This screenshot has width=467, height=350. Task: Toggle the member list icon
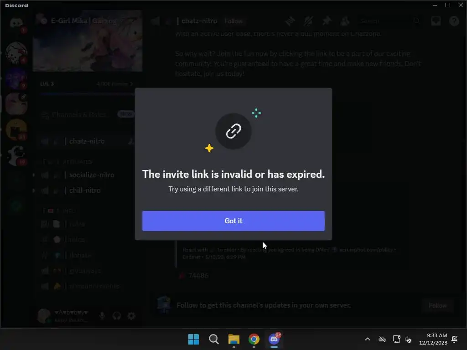pyautogui.click(x=345, y=21)
